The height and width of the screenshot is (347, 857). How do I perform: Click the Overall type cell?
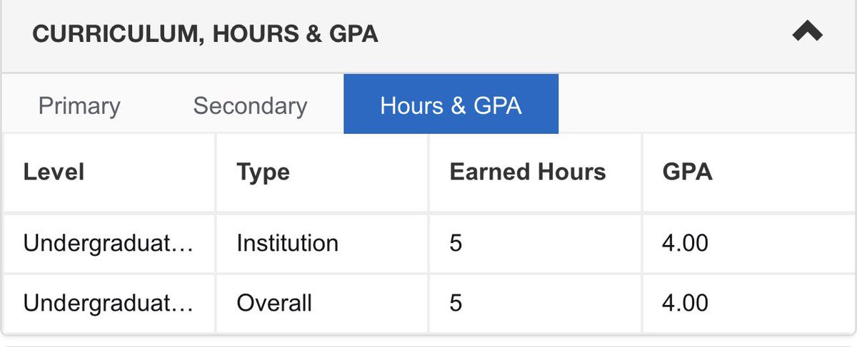tap(274, 303)
